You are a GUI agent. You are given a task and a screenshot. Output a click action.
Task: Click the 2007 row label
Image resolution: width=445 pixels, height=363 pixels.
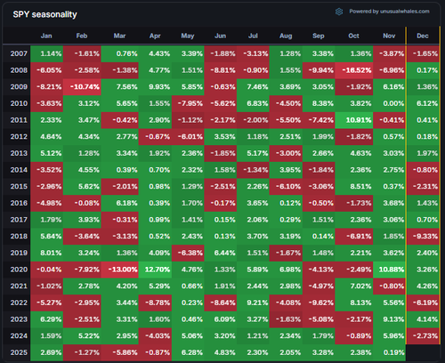pos(19,53)
